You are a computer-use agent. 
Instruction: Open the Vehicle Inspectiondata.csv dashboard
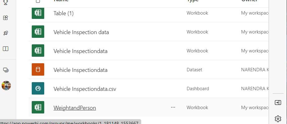pos(85,89)
